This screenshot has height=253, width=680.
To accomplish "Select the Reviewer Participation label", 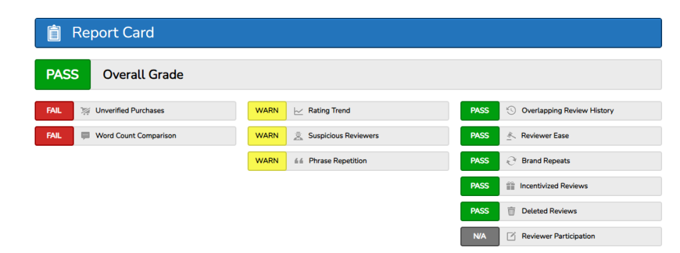I will (558, 236).
